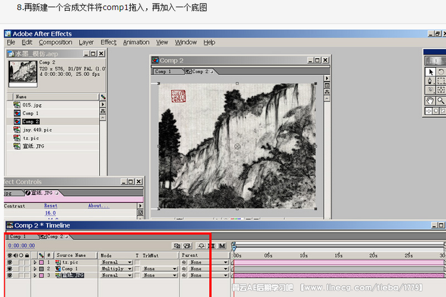Hide the tz.pic layer eye

[x=10, y=262]
